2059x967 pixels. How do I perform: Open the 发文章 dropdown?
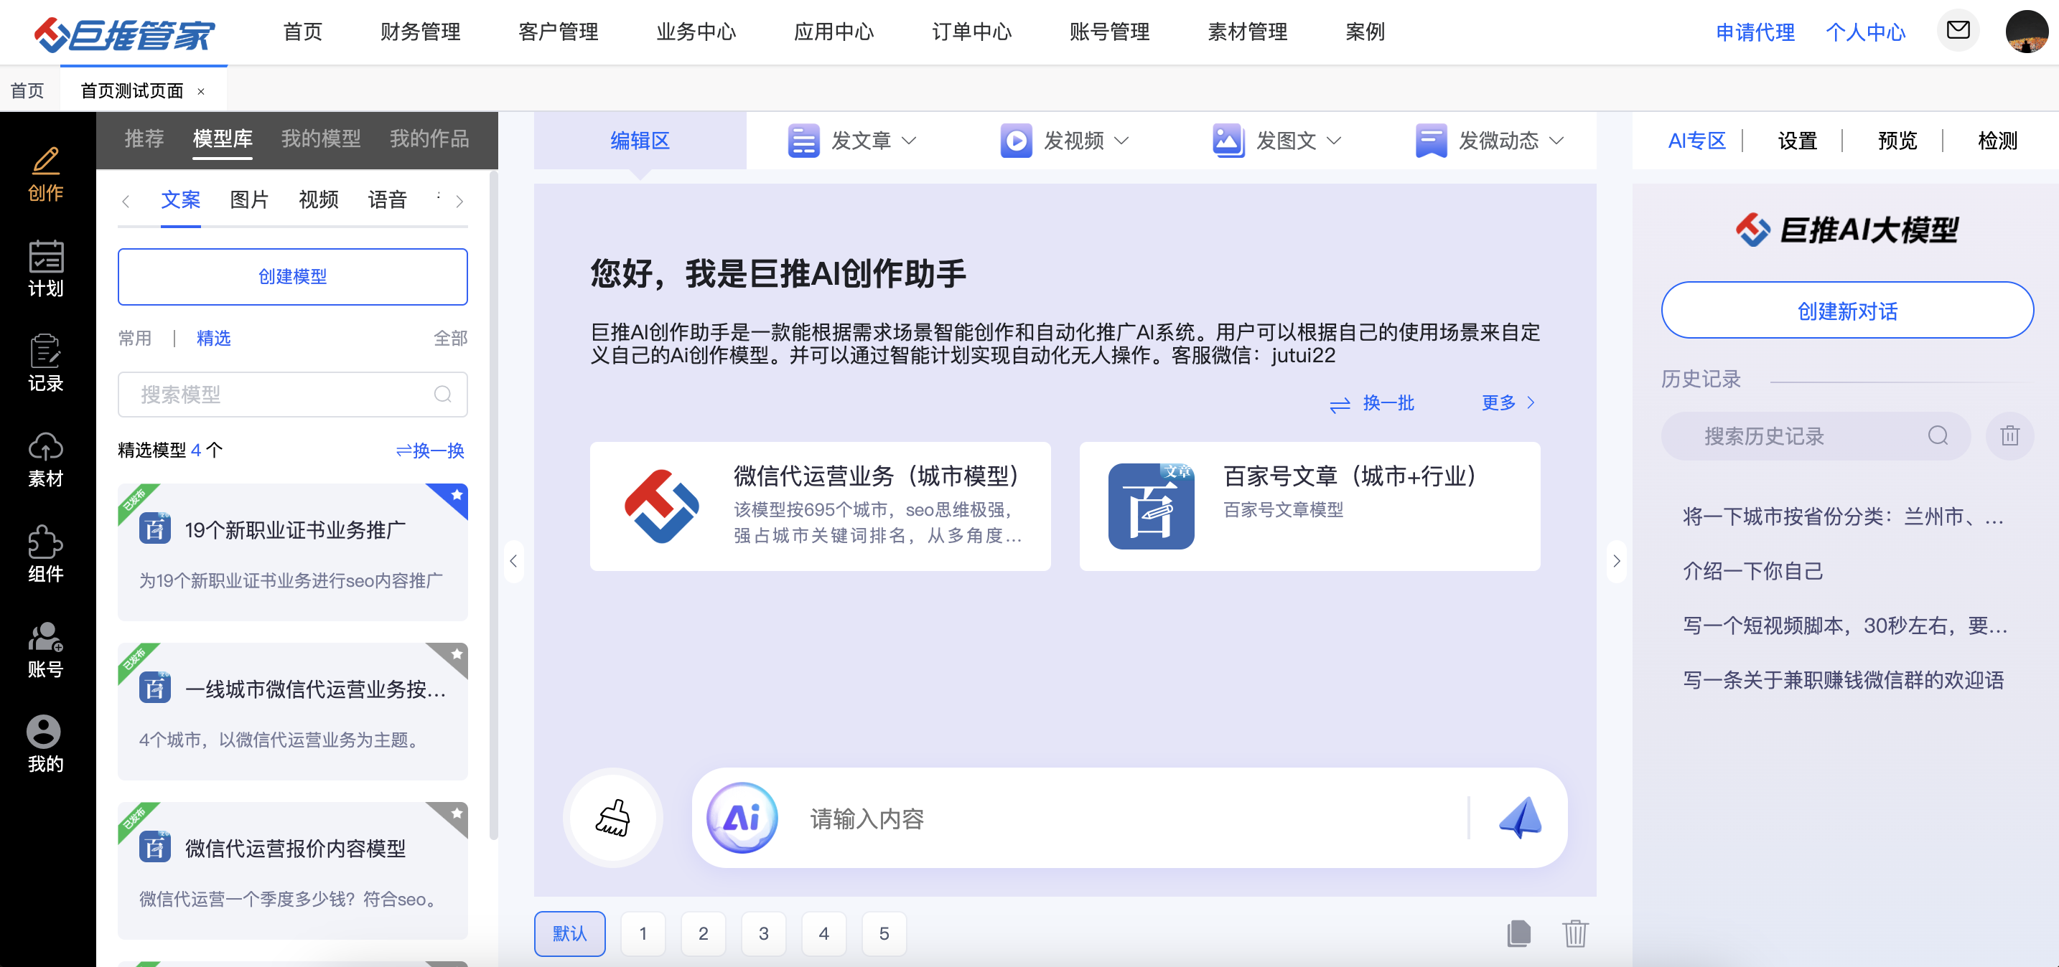click(852, 141)
